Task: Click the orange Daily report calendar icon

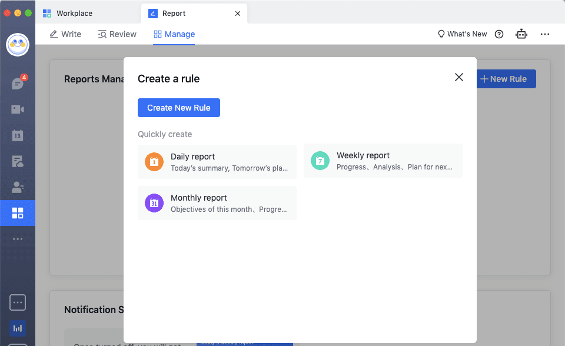Action: tap(154, 162)
